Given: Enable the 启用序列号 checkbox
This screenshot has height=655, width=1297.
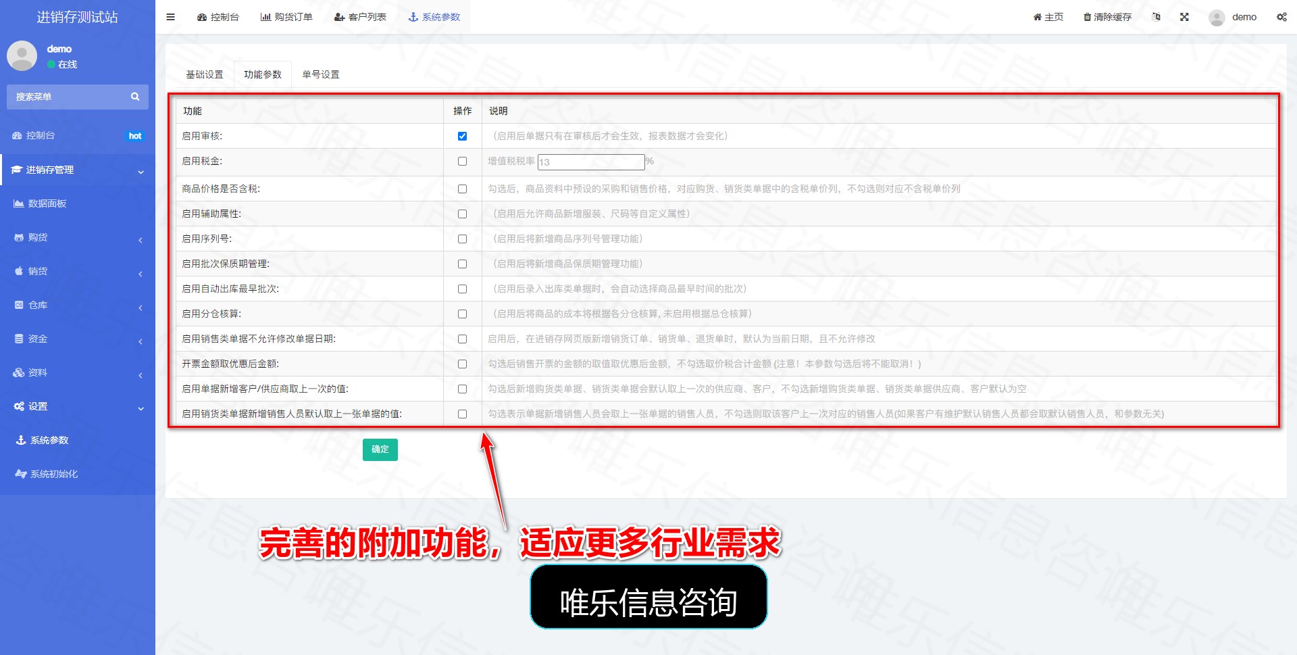Looking at the screenshot, I should [462, 239].
